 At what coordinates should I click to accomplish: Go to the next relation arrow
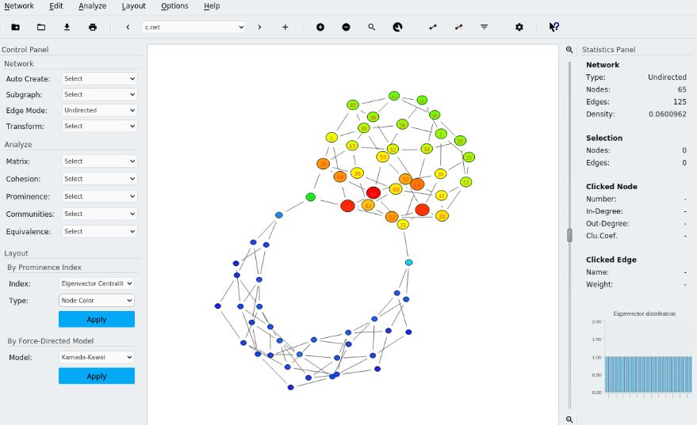pyautogui.click(x=259, y=27)
